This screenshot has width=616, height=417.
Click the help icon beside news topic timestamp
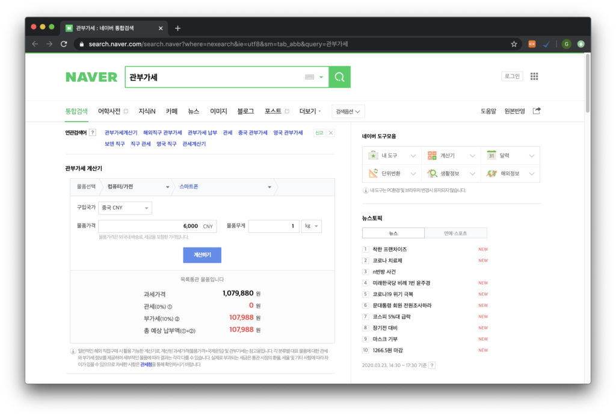432,365
